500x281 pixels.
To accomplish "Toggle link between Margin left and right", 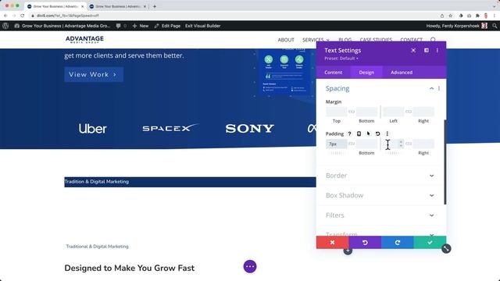I will click(408, 112).
